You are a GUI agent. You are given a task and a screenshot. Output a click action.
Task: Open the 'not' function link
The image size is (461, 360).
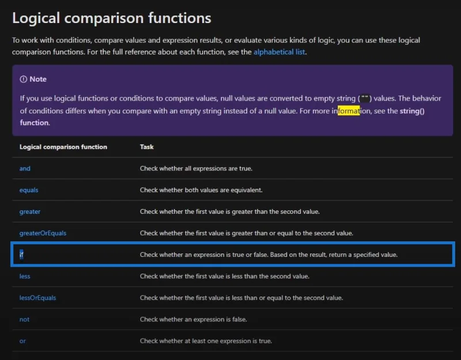pos(24,320)
